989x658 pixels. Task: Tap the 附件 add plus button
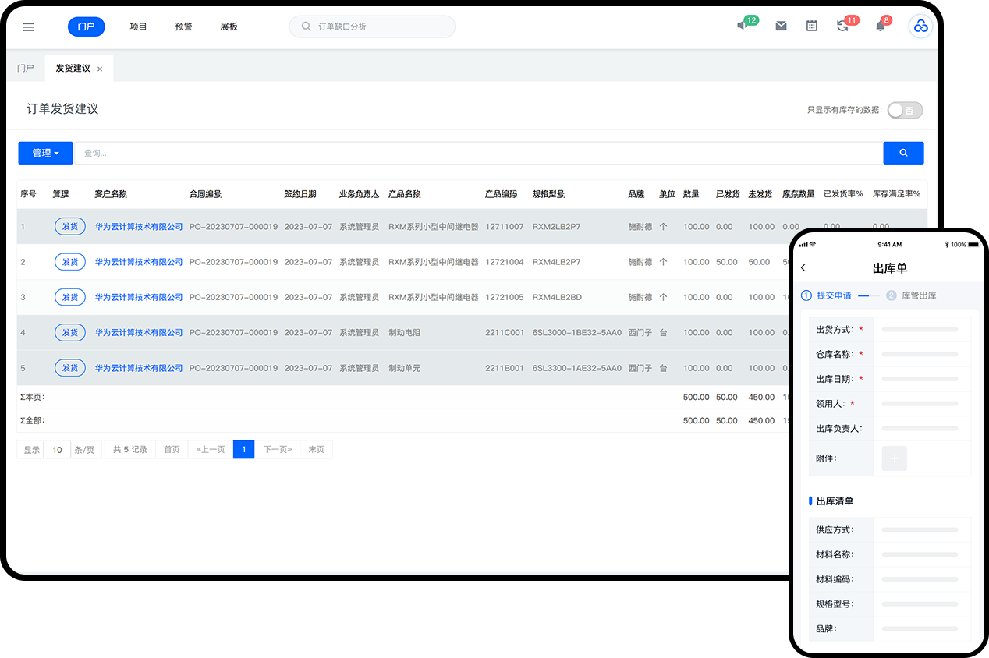pos(894,459)
